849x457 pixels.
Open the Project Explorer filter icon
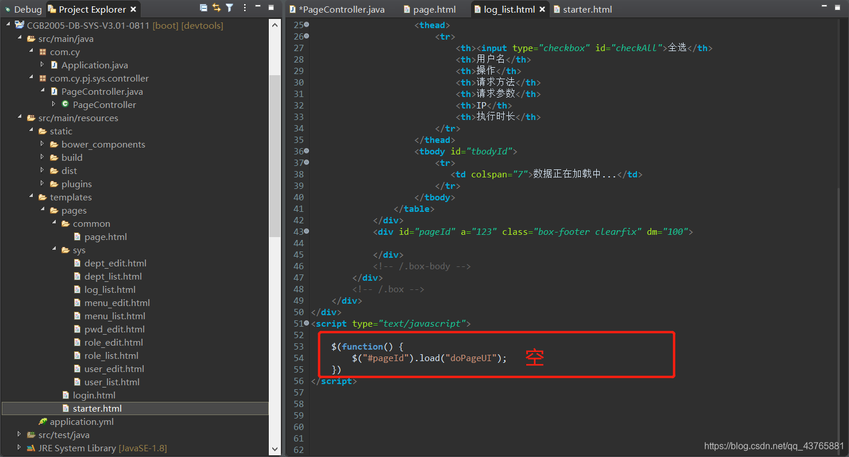[x=229, y=8]
